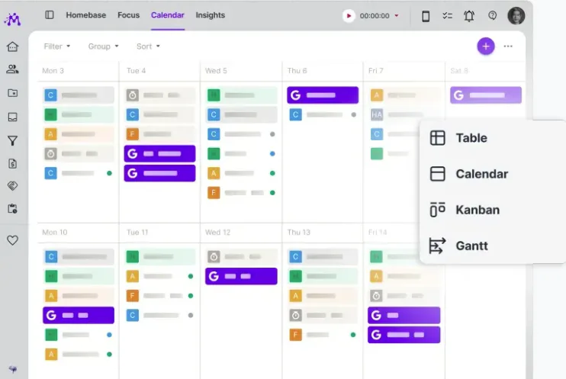Open the funnel icon in the sidebar

(13, 141)
